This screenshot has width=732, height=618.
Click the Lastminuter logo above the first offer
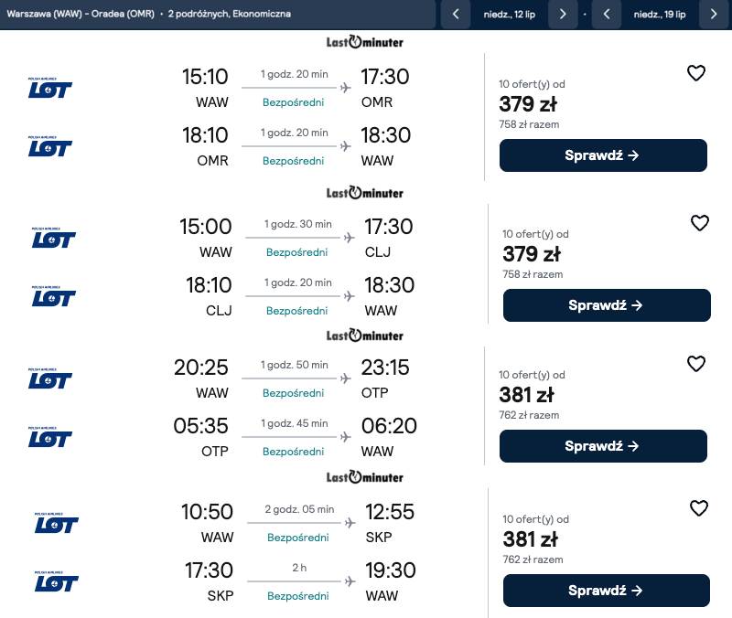[365, 42]
